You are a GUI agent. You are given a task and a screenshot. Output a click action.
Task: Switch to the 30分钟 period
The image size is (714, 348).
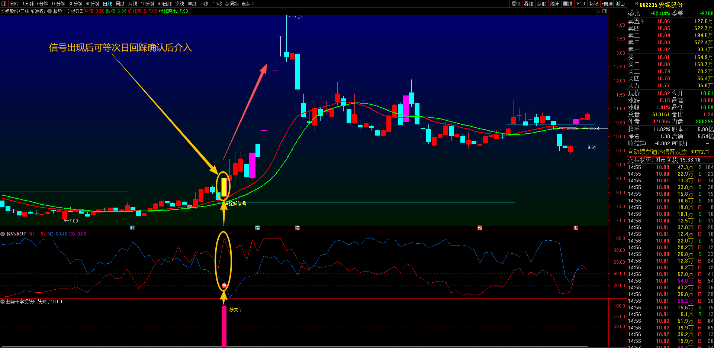pyautogui.click(x=75, y=4)
